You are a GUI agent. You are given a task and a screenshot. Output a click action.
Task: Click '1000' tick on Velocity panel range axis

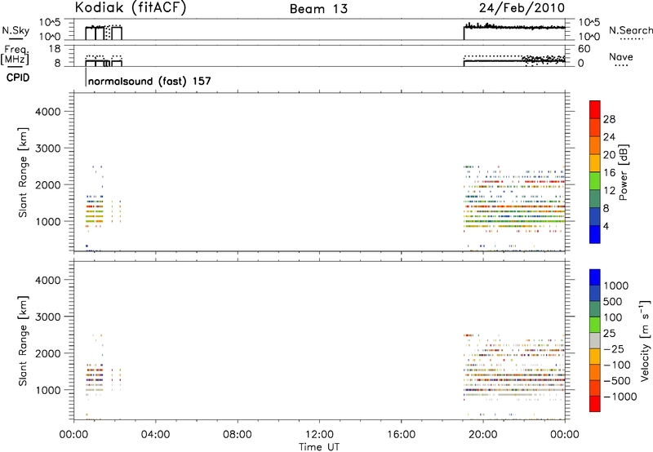(48, 390)
